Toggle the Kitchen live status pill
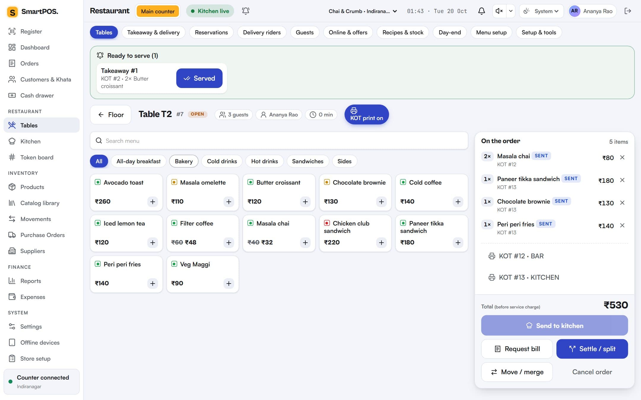This screenshot has height=400, width=641. pos(210,11)
